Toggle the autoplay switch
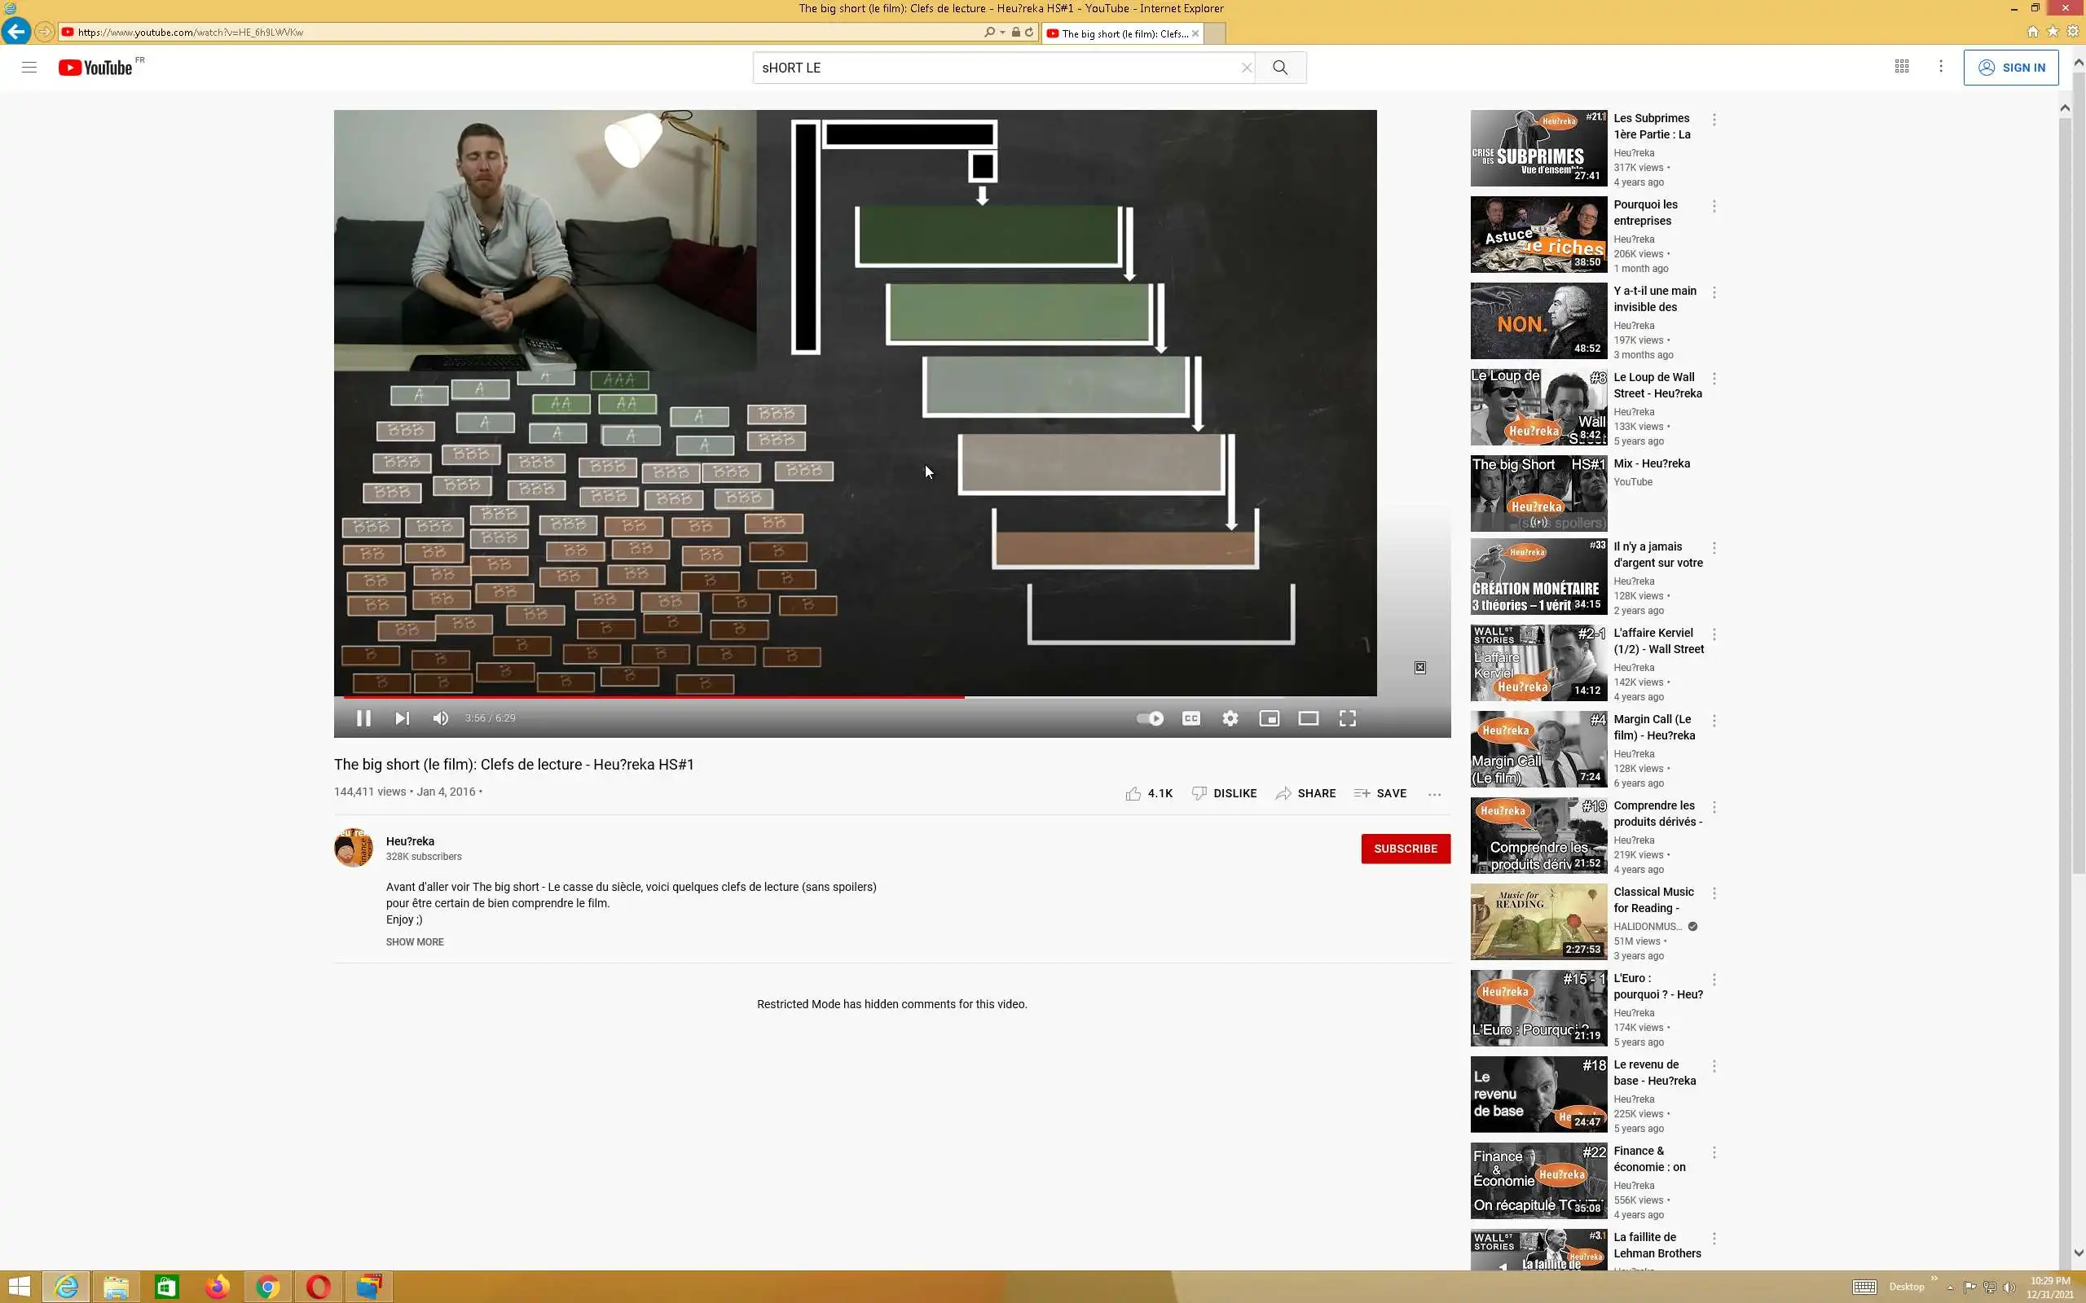Screen dimensions: 2086x1303 click(1150, 717)
